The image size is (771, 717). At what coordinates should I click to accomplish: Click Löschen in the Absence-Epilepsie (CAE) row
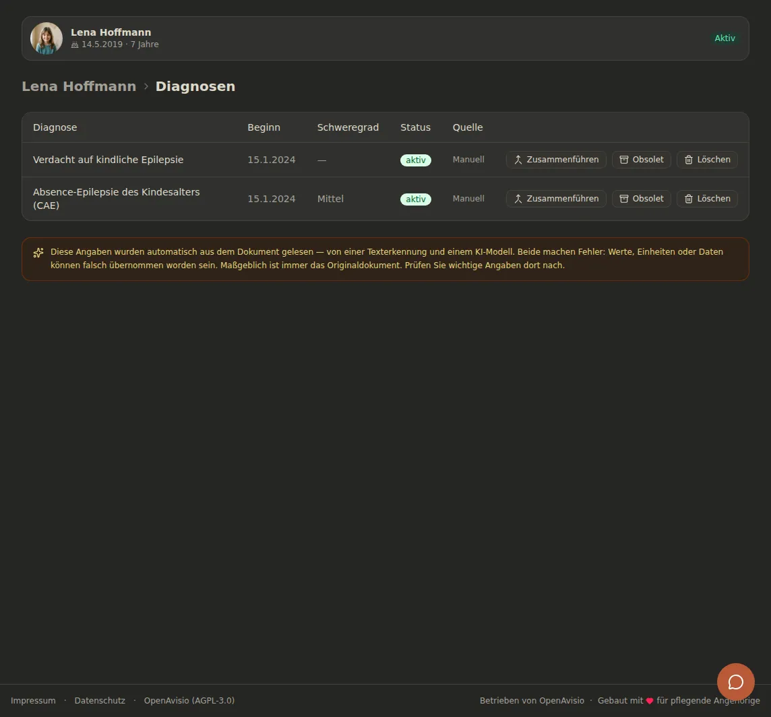707,199
